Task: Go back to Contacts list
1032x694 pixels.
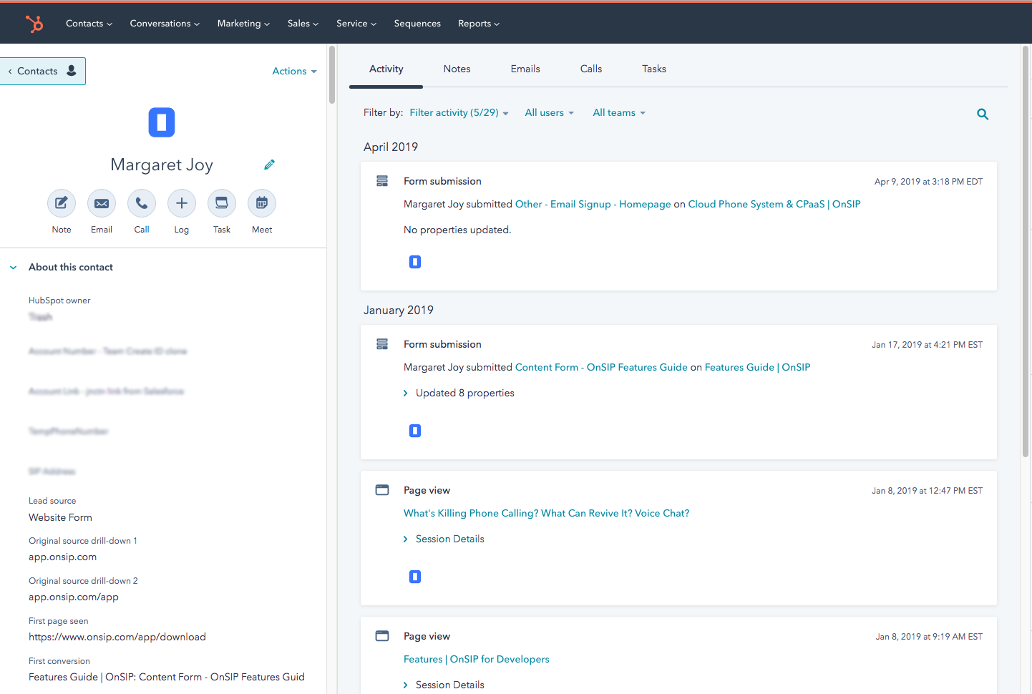Action: coord(42,72)
